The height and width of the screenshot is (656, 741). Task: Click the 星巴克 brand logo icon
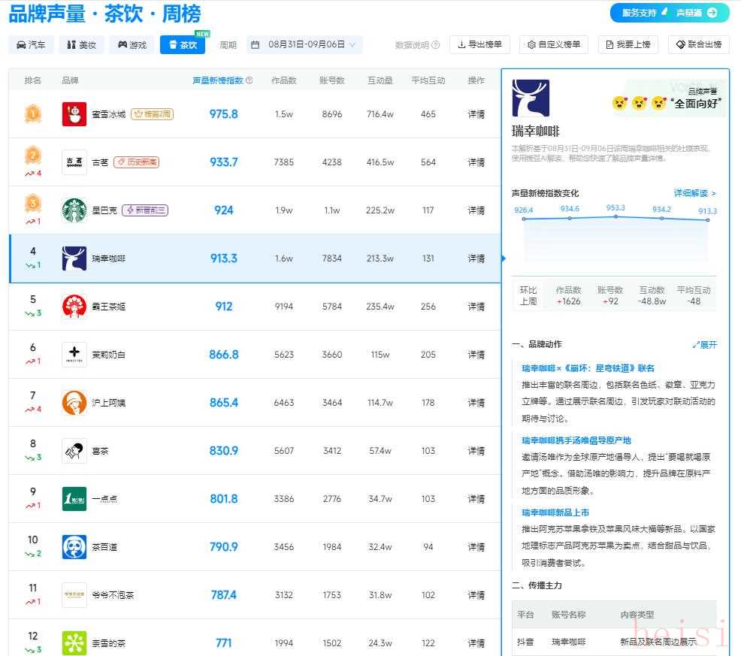(74, 210)
